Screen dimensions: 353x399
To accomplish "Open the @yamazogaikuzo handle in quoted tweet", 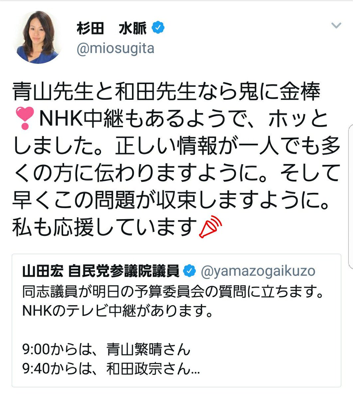I will pyautogui.click(x=258, y=271).
